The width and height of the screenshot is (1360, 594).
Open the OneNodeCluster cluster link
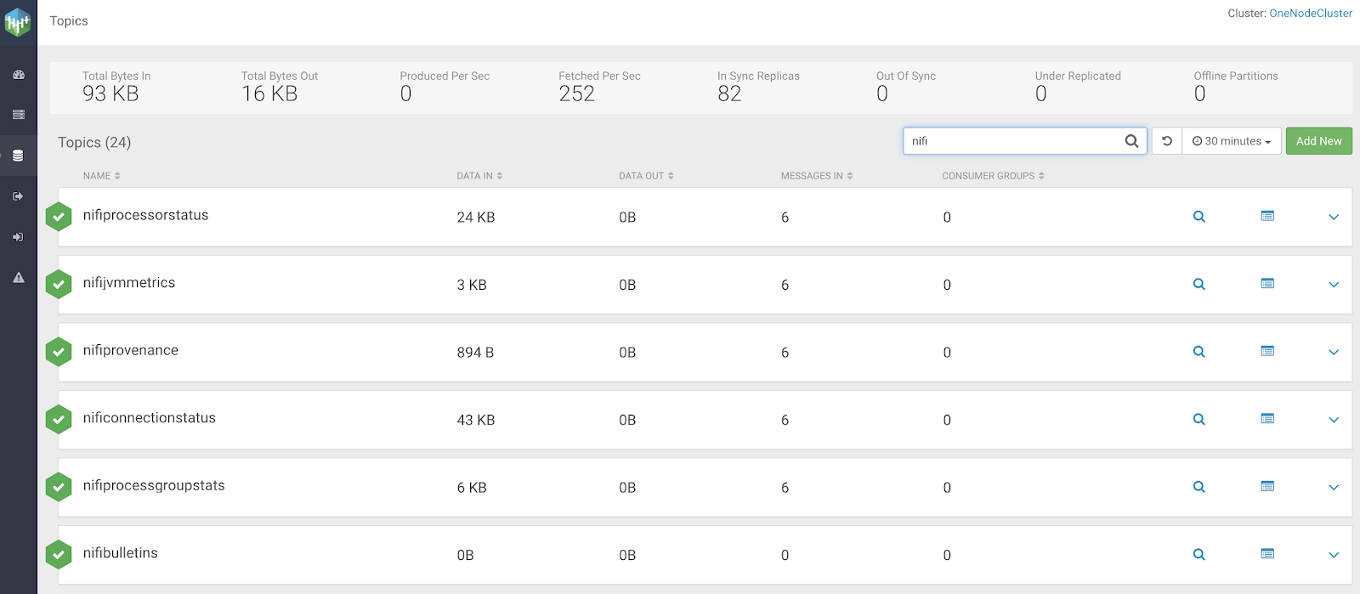point(1311,14)
